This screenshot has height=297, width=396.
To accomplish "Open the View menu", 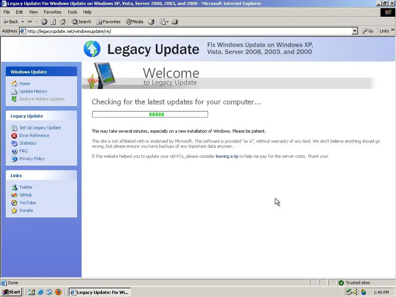I will coord(33,12).
